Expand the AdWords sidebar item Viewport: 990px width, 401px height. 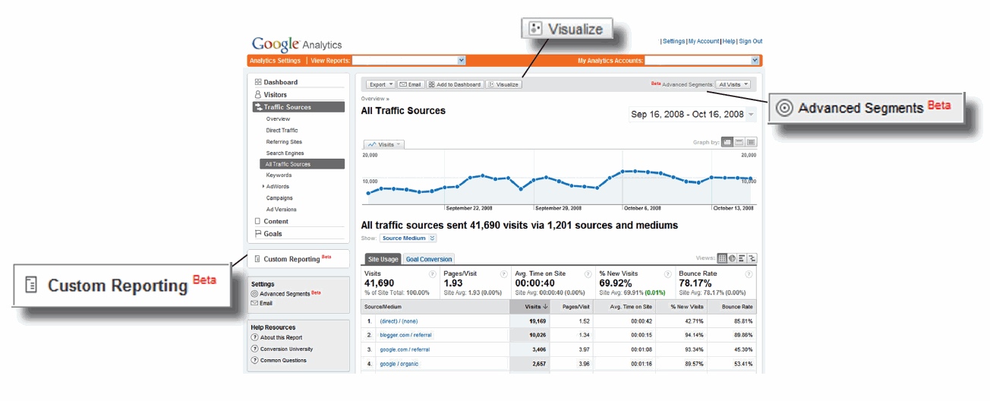(x=263, y=187)
